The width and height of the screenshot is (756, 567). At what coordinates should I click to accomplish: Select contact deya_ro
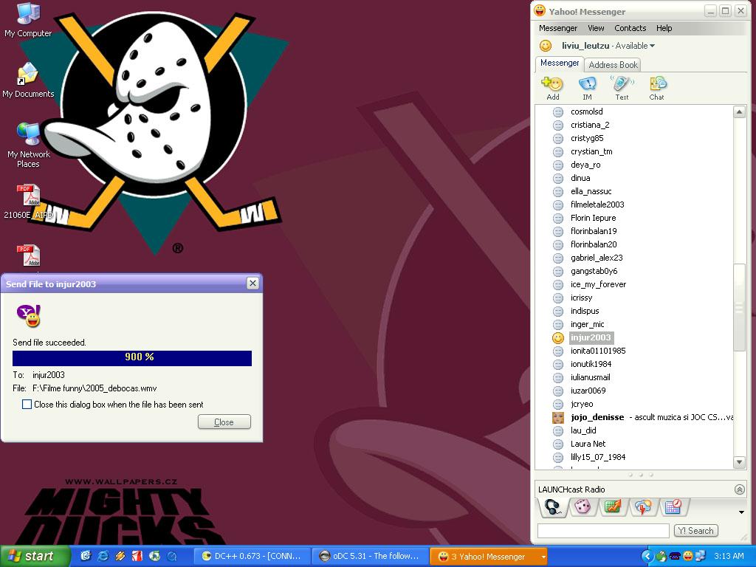point(585,165)
